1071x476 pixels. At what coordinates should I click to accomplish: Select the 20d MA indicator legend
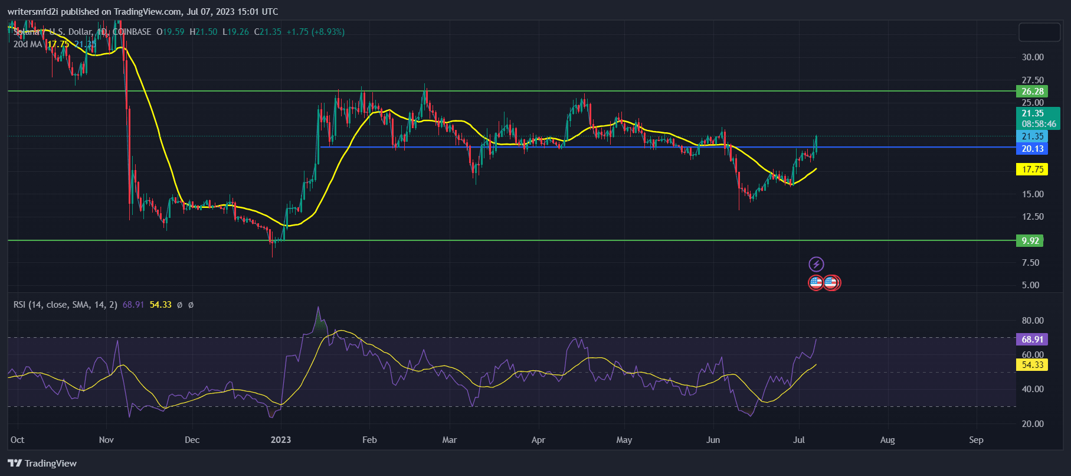click(28, 44)
